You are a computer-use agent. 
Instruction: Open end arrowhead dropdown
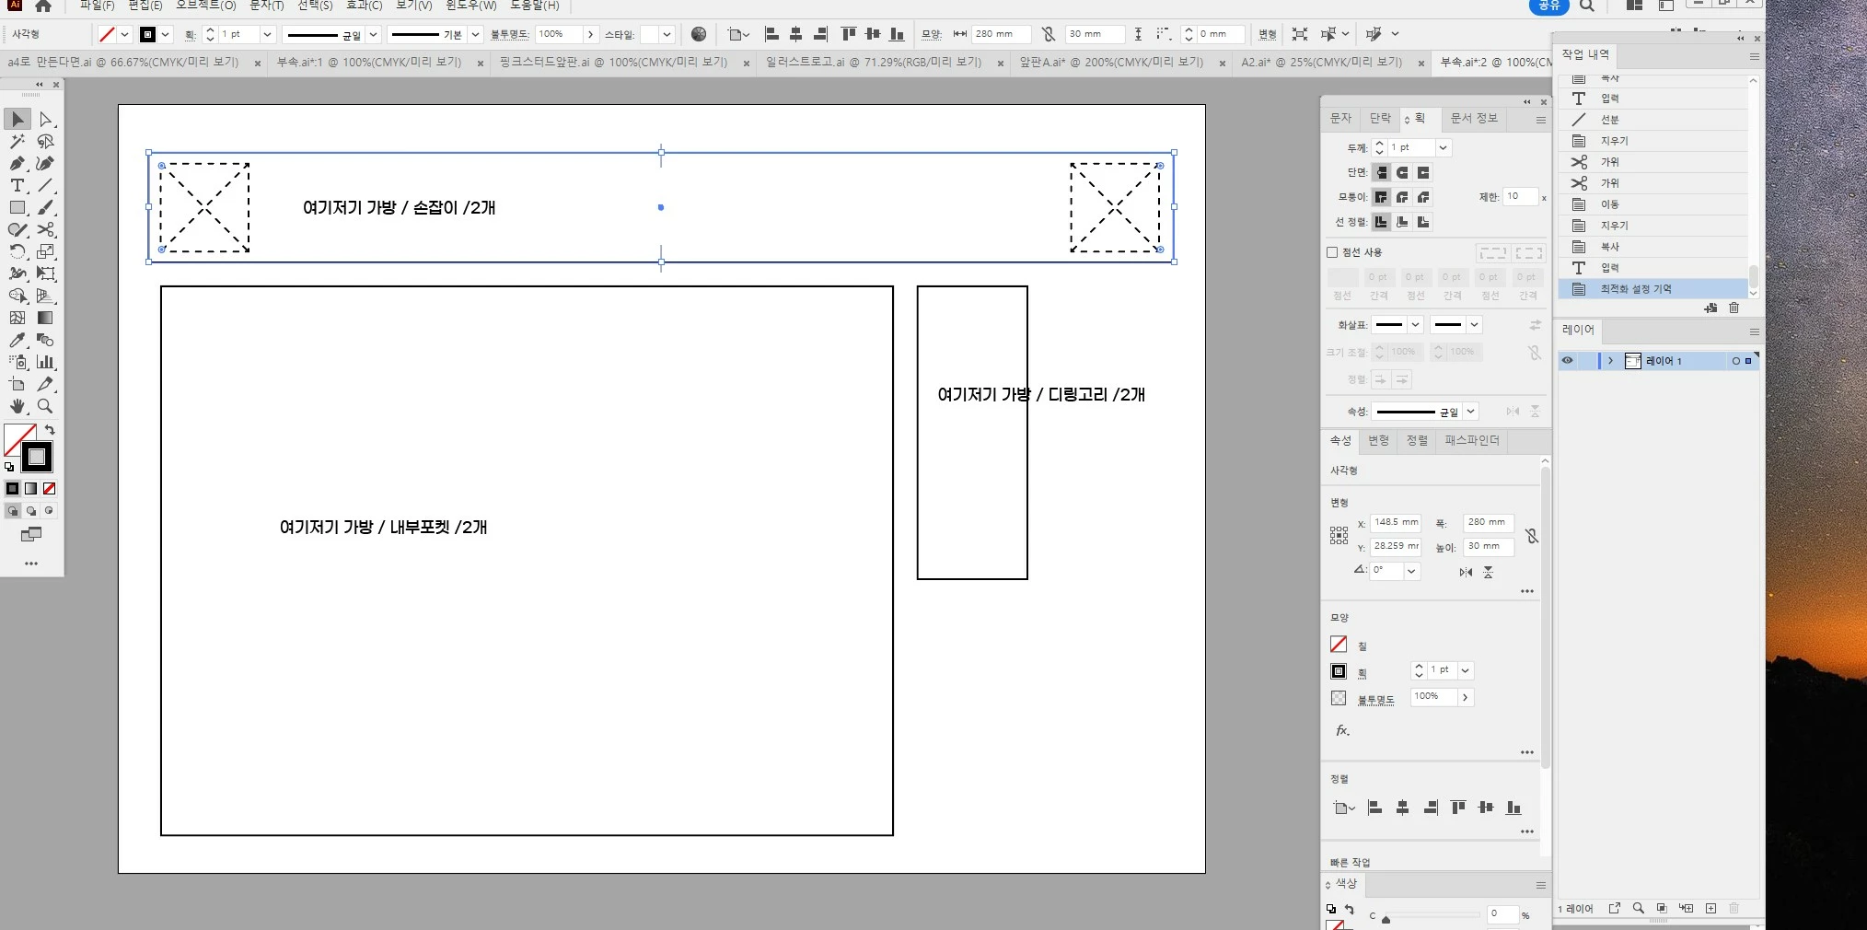1474,325
